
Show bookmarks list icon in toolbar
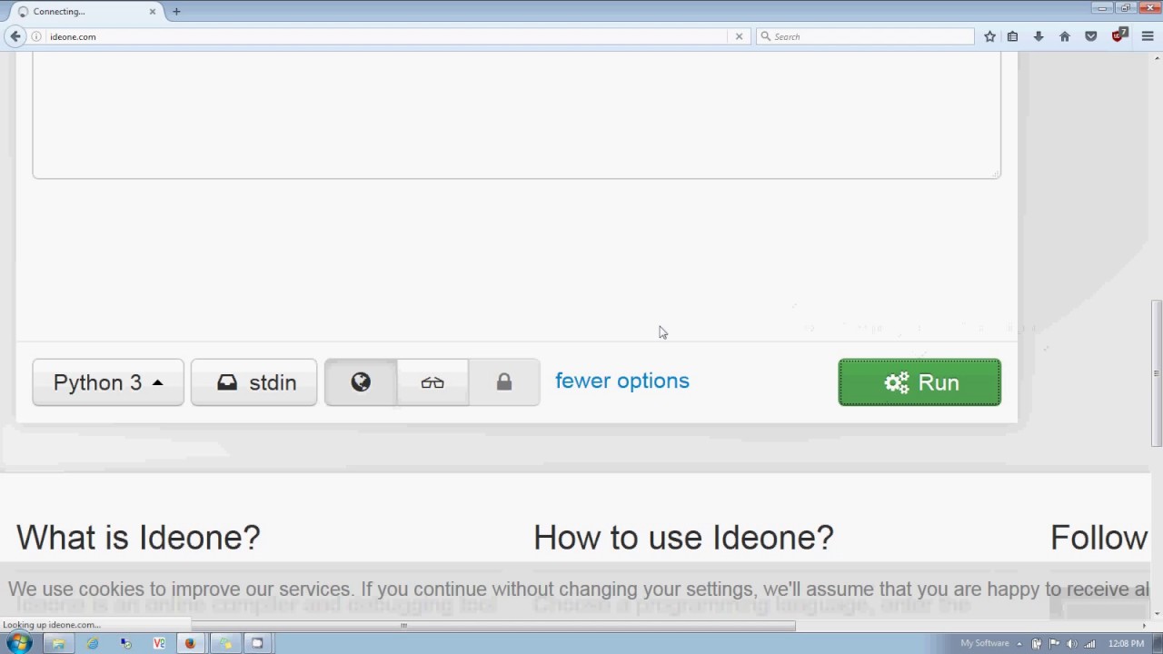point(1012,36)
